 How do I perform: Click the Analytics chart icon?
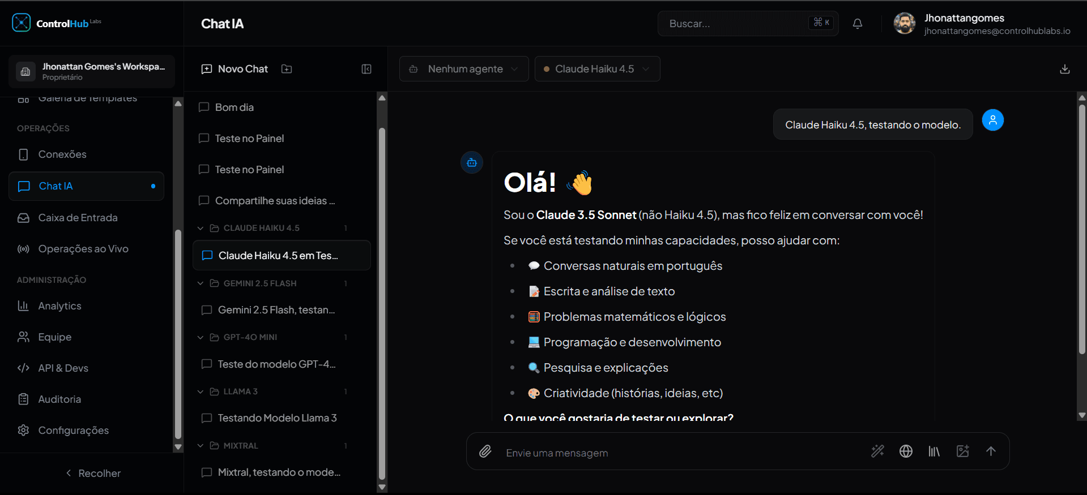pos(23,306)
